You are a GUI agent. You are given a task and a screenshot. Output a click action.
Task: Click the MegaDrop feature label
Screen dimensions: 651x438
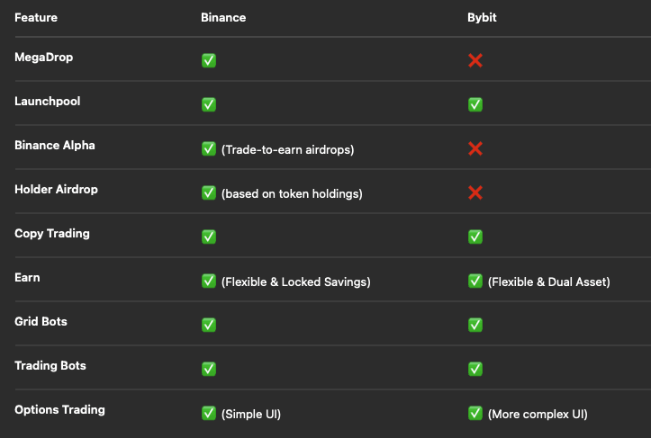pyautogui.click(x=43, y=58)
